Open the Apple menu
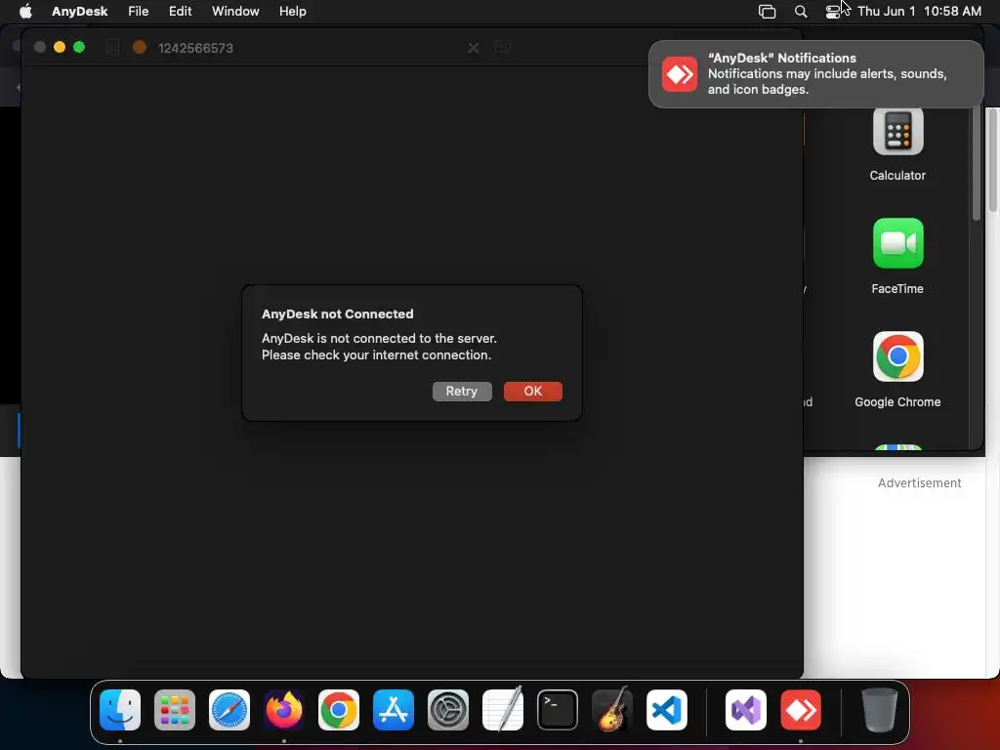 pyautogui.click(x=25, y=11)
